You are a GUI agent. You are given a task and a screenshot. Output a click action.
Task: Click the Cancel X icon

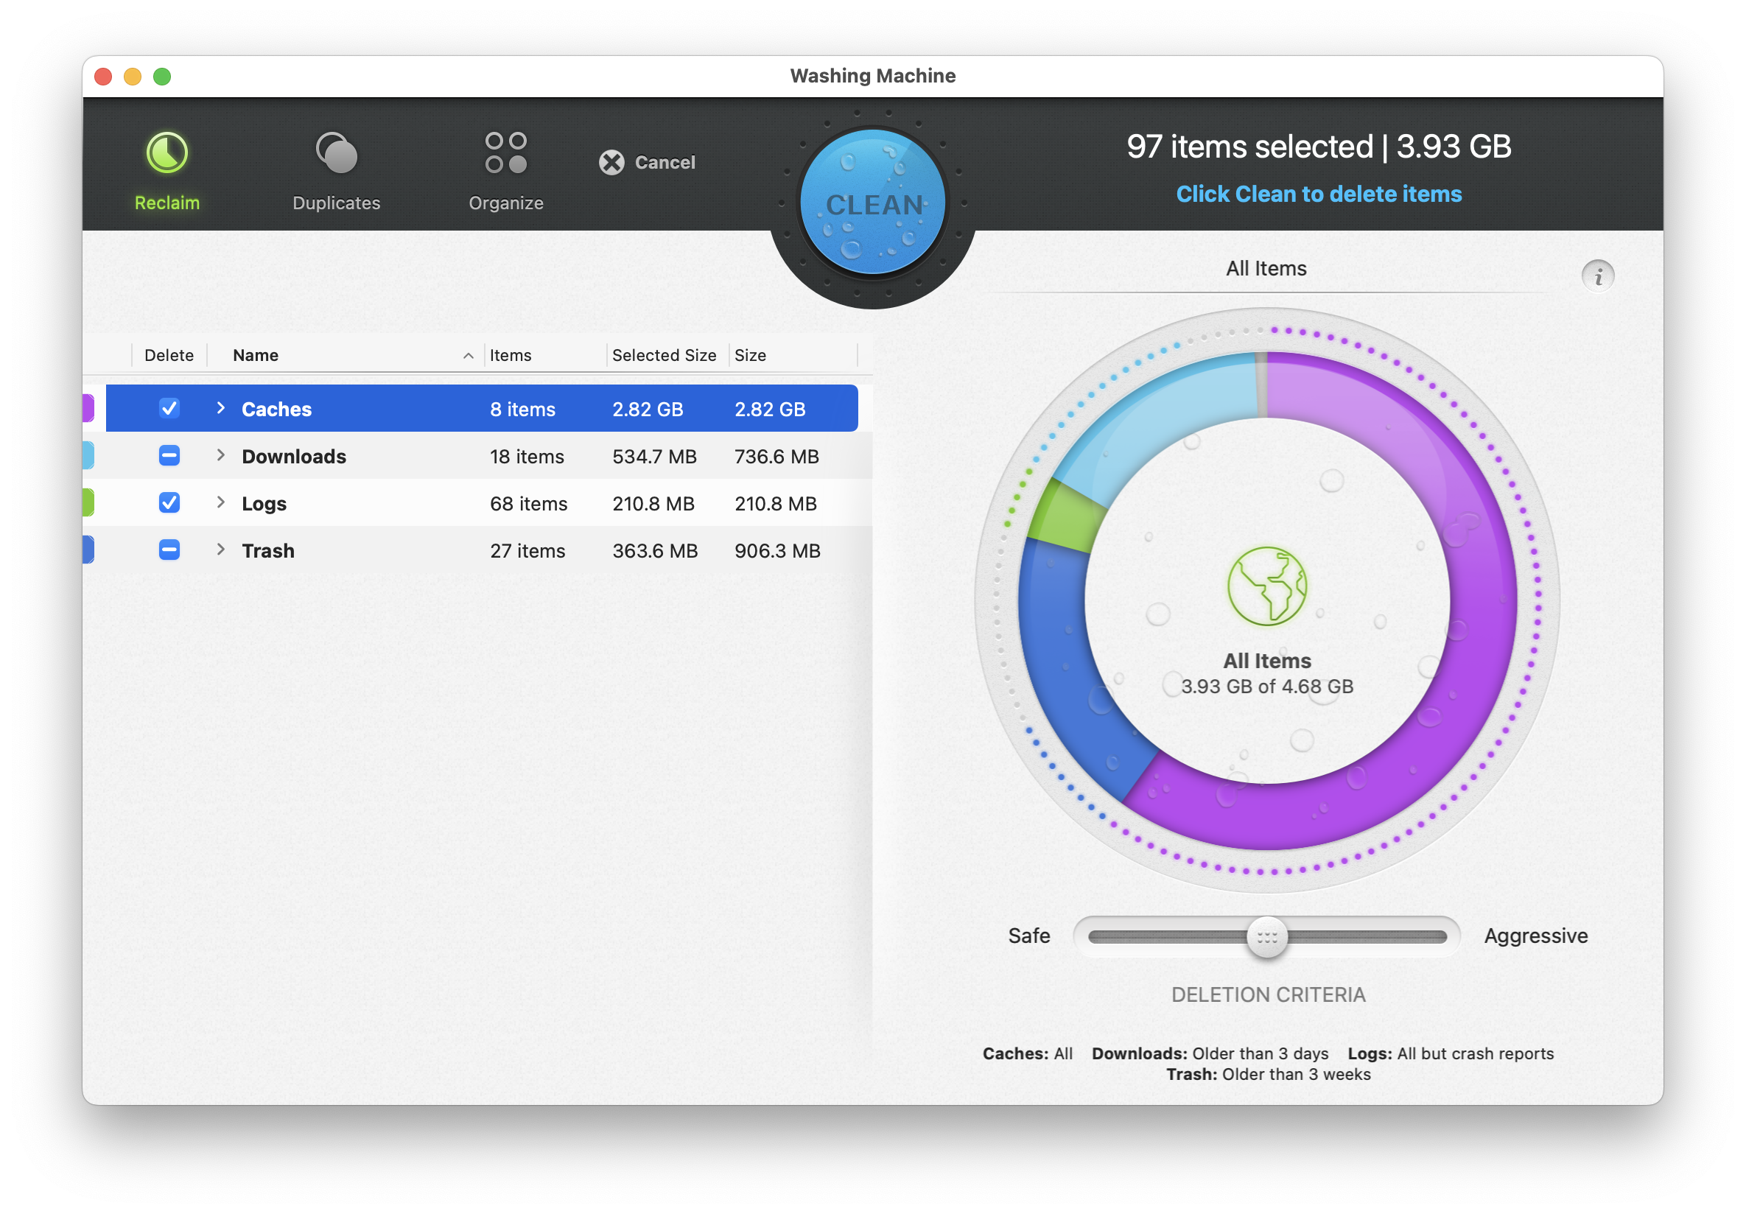(x=611, y=162)
